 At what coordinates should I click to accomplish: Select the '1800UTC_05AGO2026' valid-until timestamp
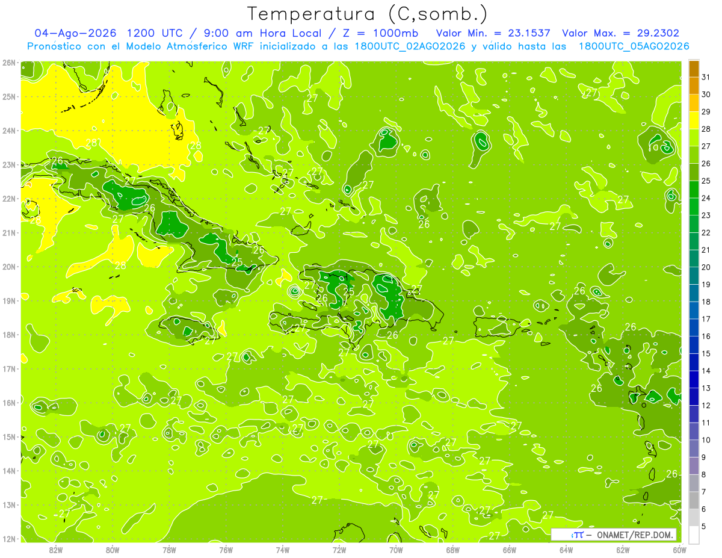(634, 46)
